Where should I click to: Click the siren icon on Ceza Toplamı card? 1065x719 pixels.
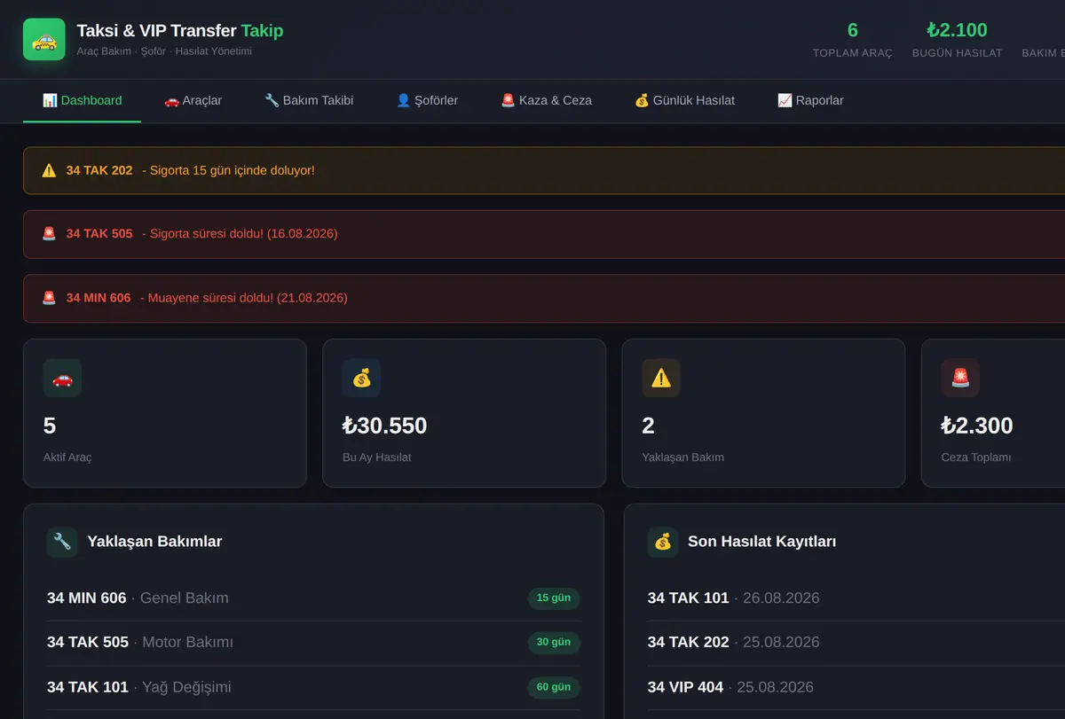click(960, 378)
